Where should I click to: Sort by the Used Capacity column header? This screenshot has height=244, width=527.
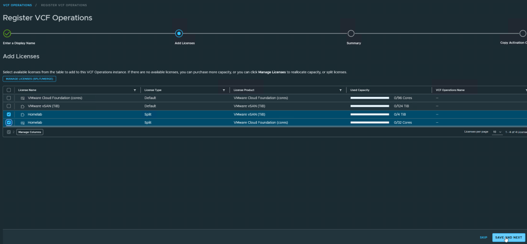point(360,90)
